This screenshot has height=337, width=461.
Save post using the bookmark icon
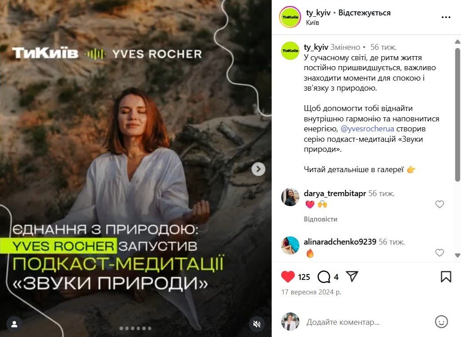click(446, 277)
